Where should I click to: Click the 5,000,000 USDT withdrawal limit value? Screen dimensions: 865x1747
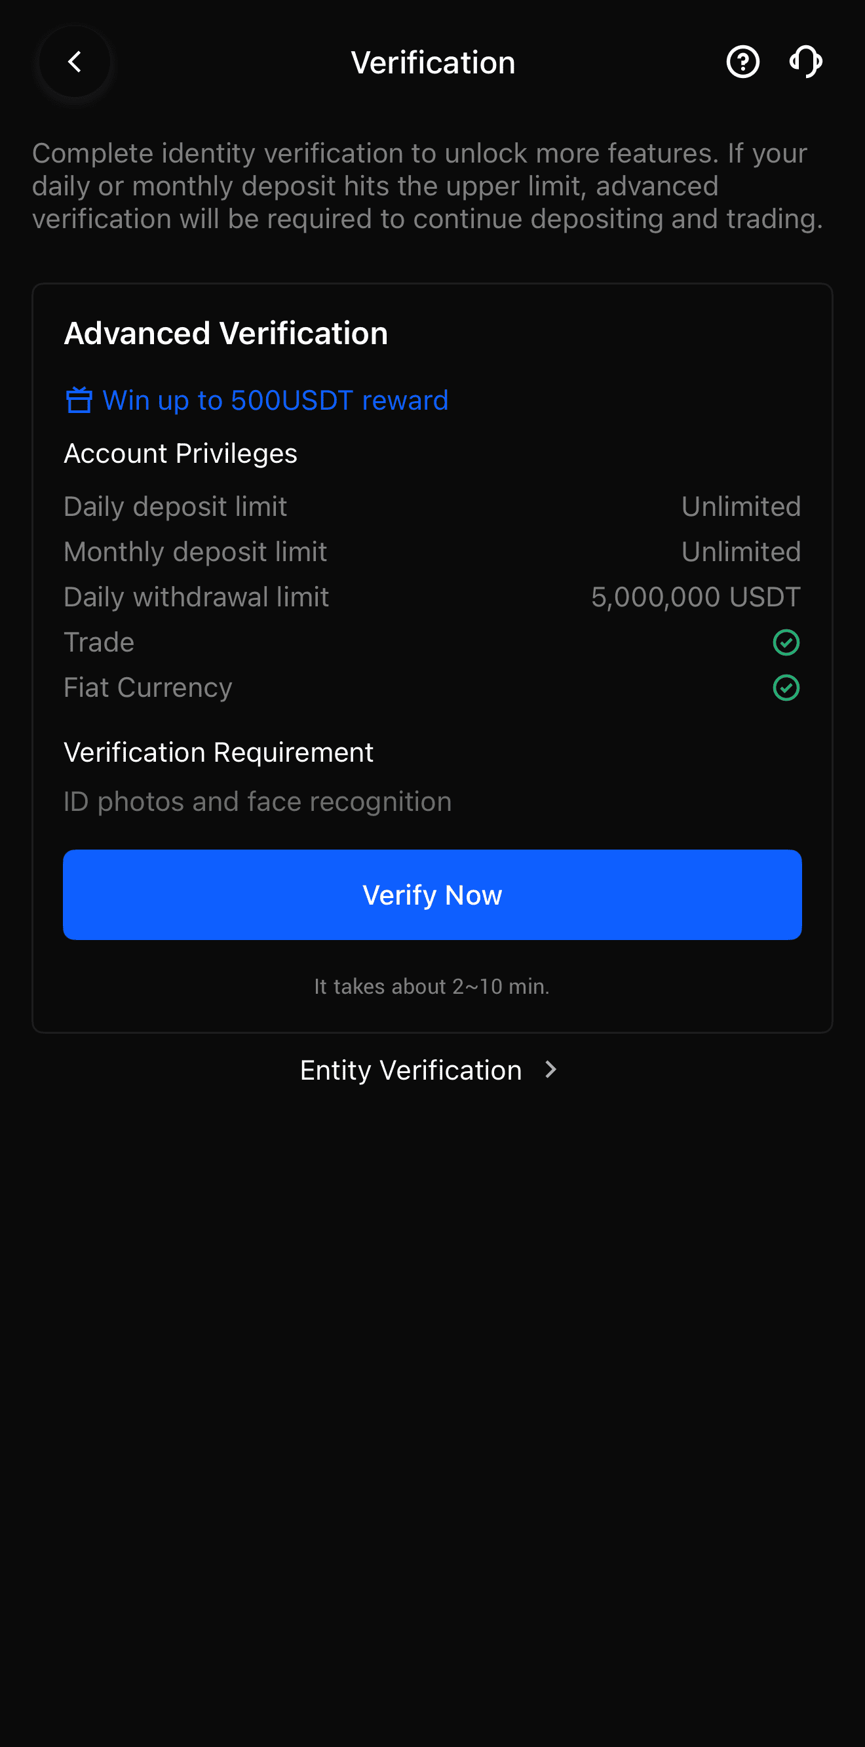coord(695,597)
